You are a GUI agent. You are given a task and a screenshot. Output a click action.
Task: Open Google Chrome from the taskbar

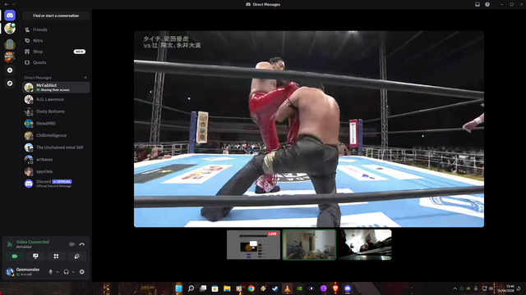click(251, 288)
